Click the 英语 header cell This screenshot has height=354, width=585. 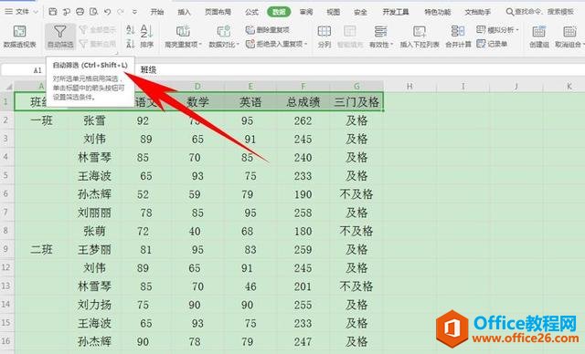click(x=250, y=102)
